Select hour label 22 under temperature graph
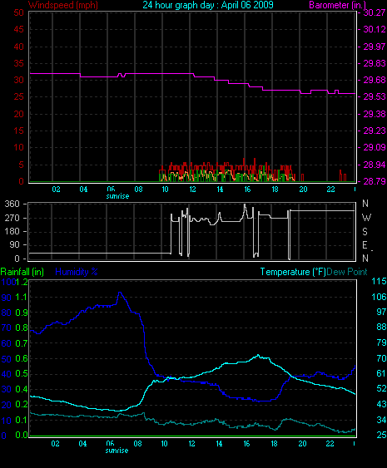This screenshot has height=468, width=387. (330, 444)
